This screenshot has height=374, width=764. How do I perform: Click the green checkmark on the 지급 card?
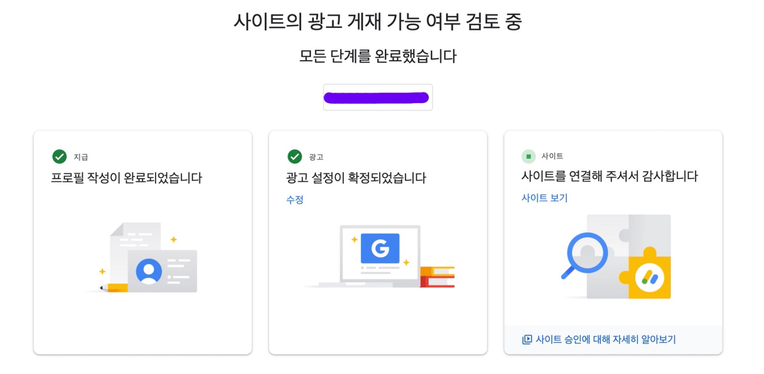coord(59,157)
